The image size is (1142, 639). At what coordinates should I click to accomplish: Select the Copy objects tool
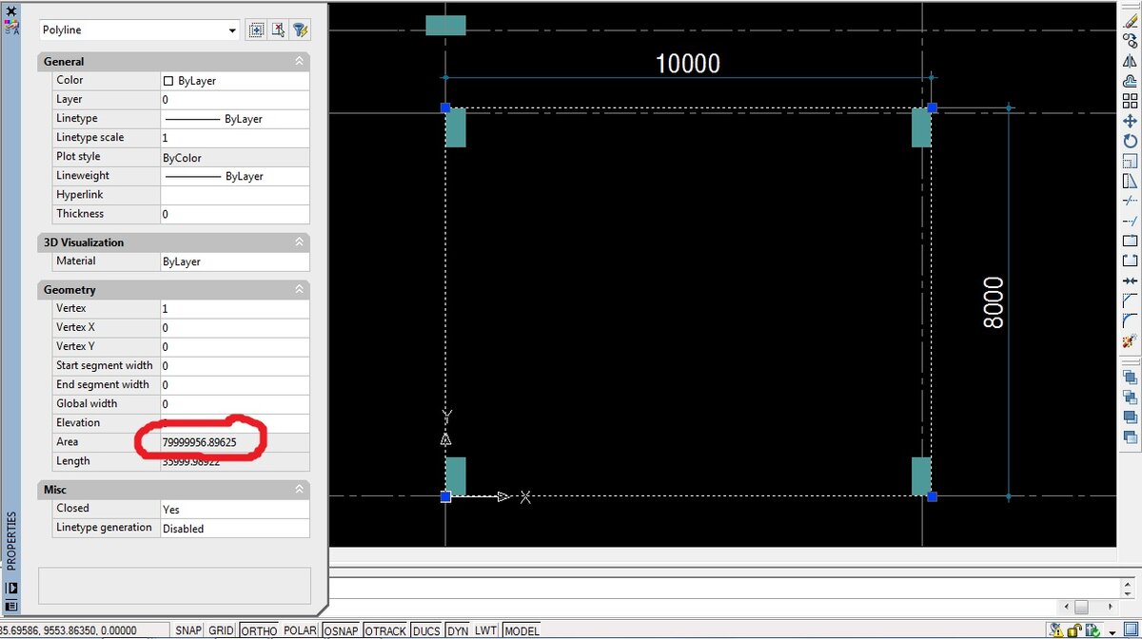[x=1130, y=40]
